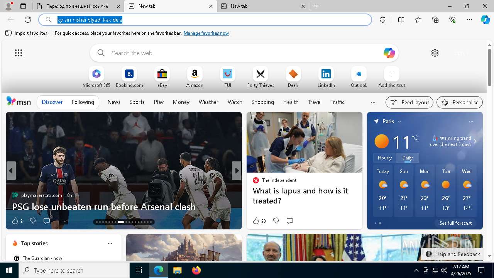Go to next carousel story
494x278 pixels.
pyautogui.click(x=237, y=170)
